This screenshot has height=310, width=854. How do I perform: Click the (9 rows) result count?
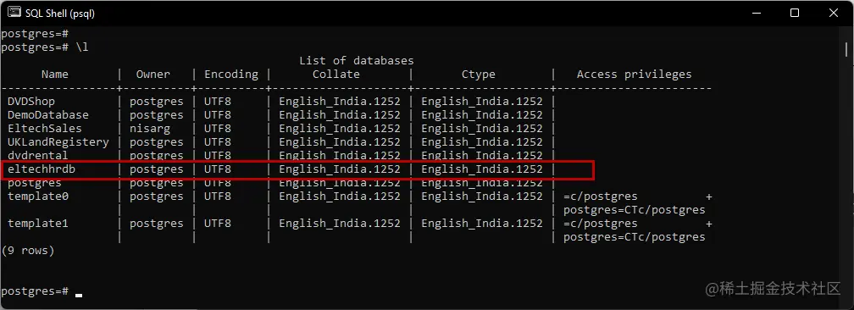[28, 251]
